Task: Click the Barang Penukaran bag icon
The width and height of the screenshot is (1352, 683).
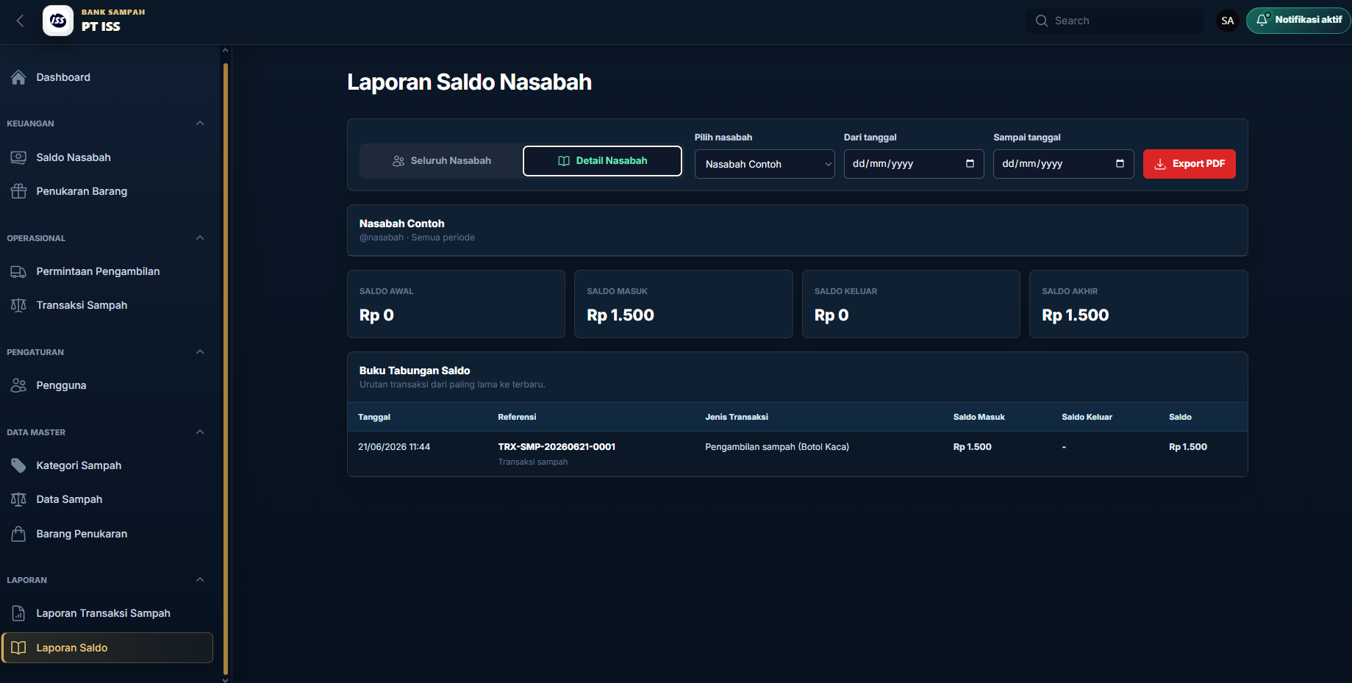Action: (18, 534)
